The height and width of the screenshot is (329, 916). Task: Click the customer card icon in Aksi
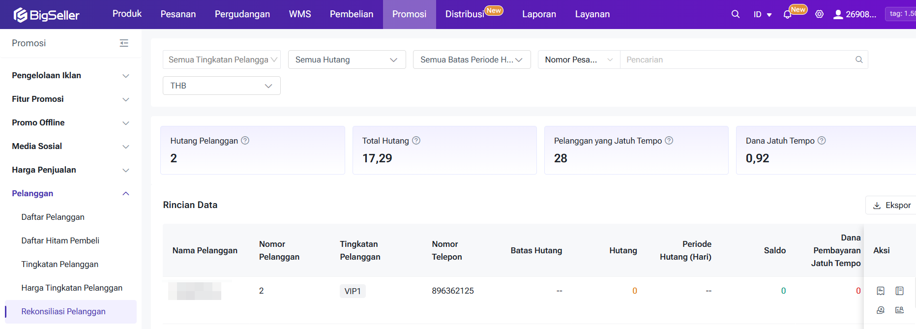899,310
